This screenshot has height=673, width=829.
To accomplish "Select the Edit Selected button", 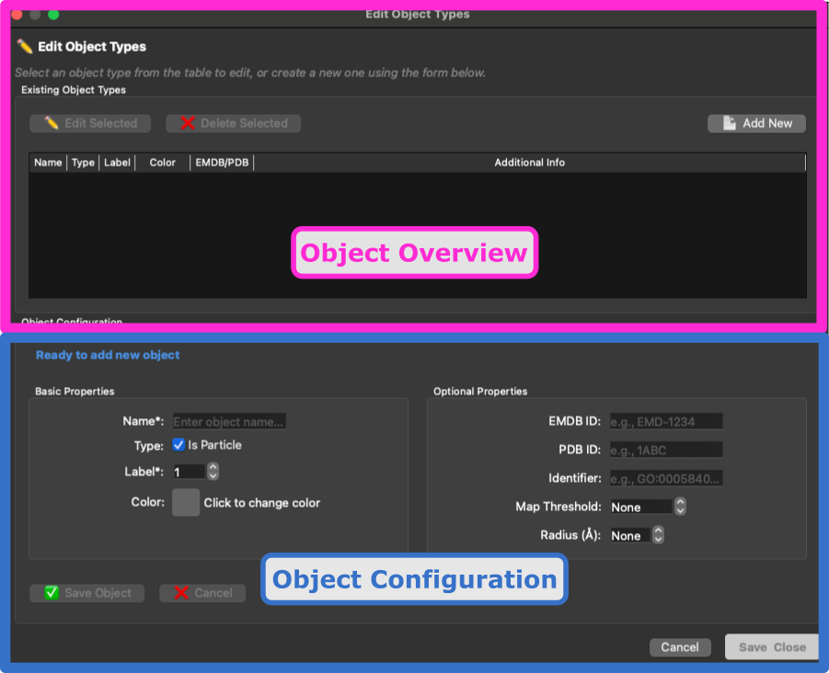I will coord(89,123).
